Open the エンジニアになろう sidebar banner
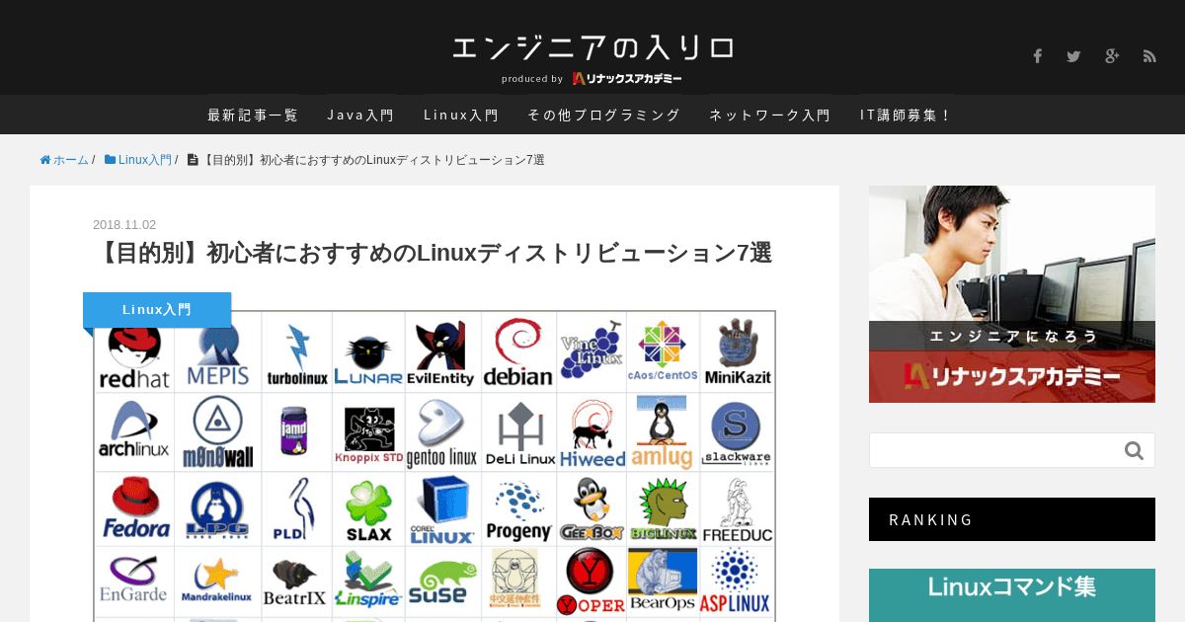 [x=1012, y=294]
